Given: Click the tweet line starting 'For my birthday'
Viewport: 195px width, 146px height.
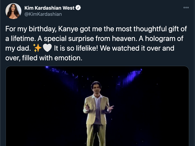Looking at the screenshot, I should (x=96, y=29).
